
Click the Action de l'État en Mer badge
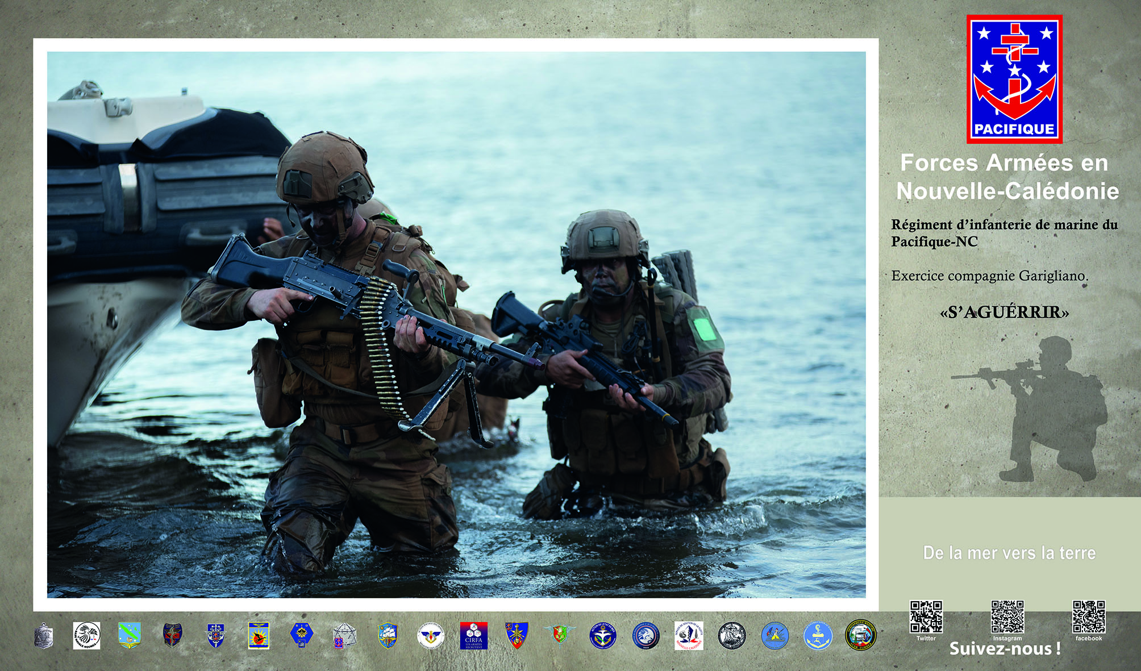602,635
